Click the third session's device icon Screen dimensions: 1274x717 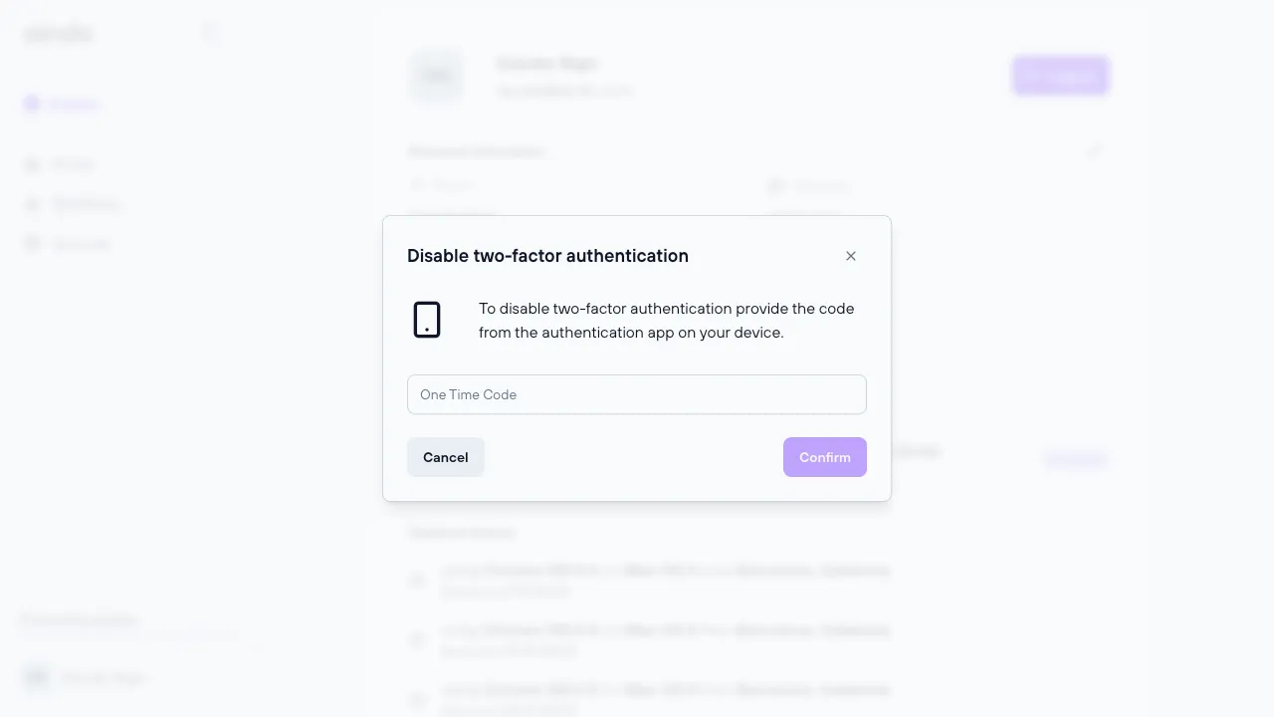pyautogui.click(x=417, y=699)
